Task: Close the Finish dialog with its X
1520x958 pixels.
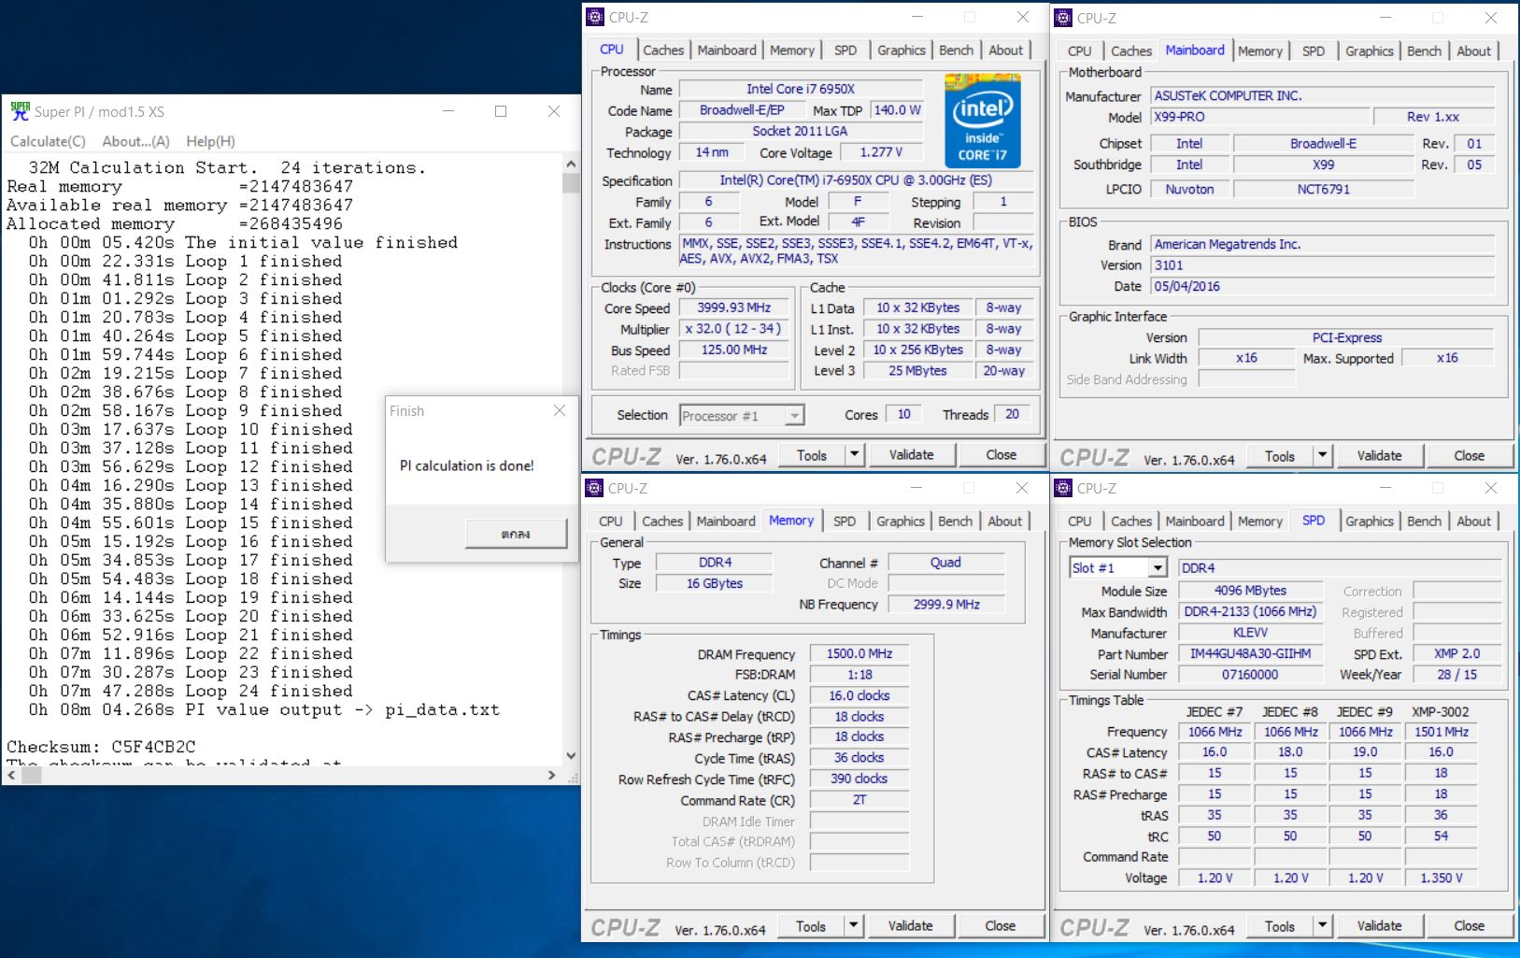Action: click(x=559, y=410)
